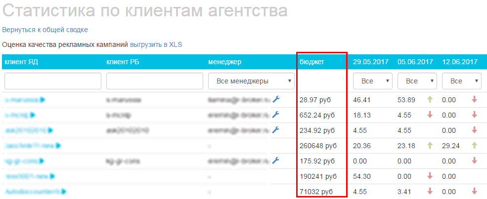Click budget cell 175.92 руб
The image size is (487, 199).
point(317,161)
